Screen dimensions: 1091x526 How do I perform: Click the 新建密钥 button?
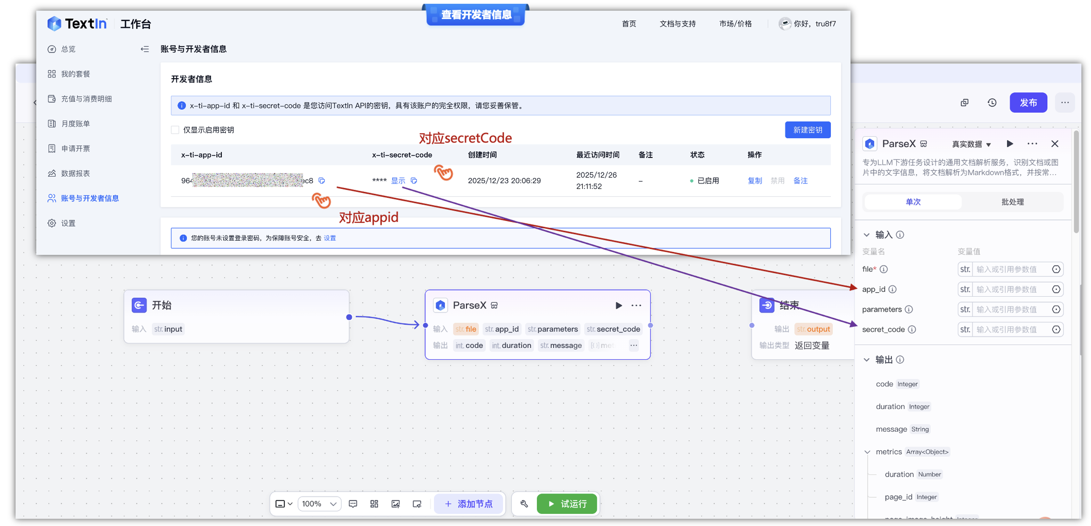tap(807, 130)
